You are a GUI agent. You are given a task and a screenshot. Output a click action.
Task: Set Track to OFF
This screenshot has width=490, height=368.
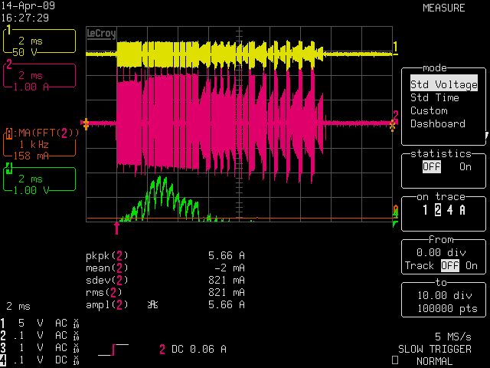click(x=450, y=266)
